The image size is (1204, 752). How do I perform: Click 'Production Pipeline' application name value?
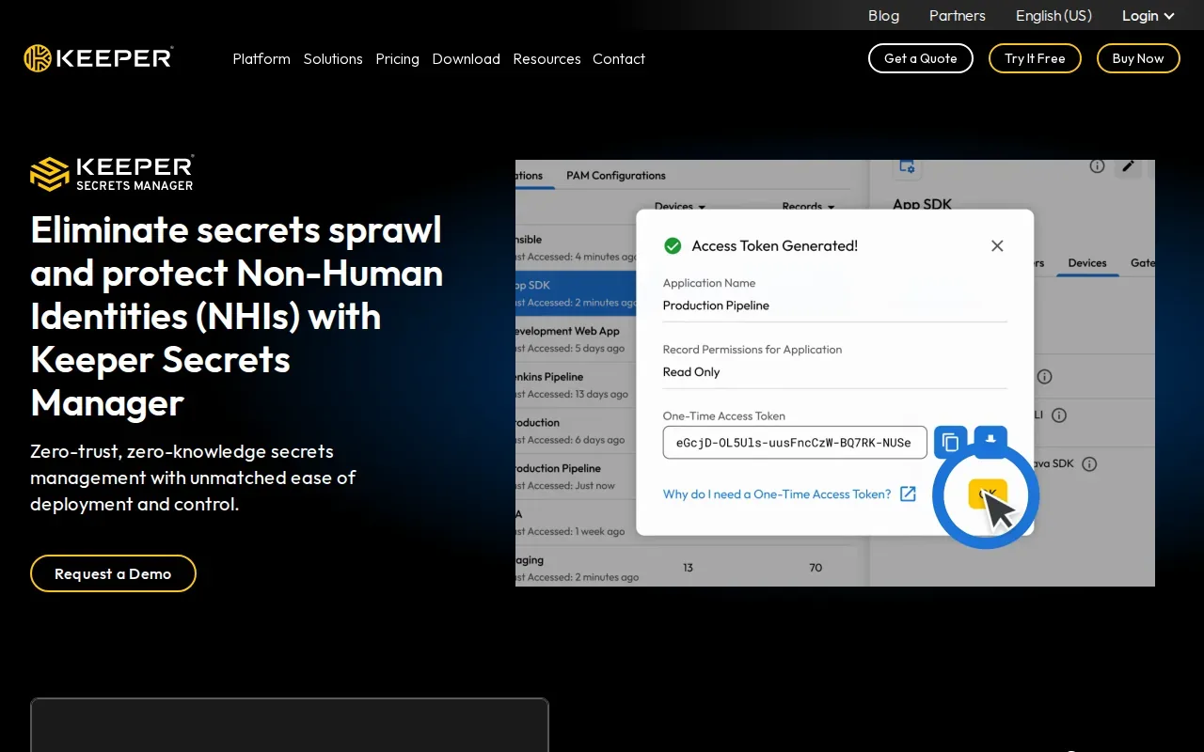click(x=716, y=305)
